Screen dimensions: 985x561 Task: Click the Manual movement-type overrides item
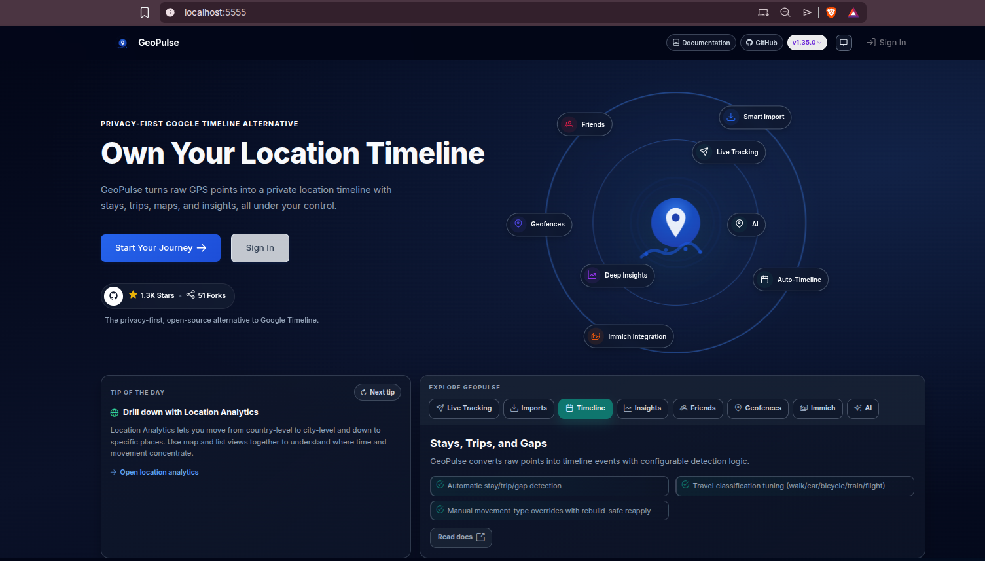click(x=549, y=511)
